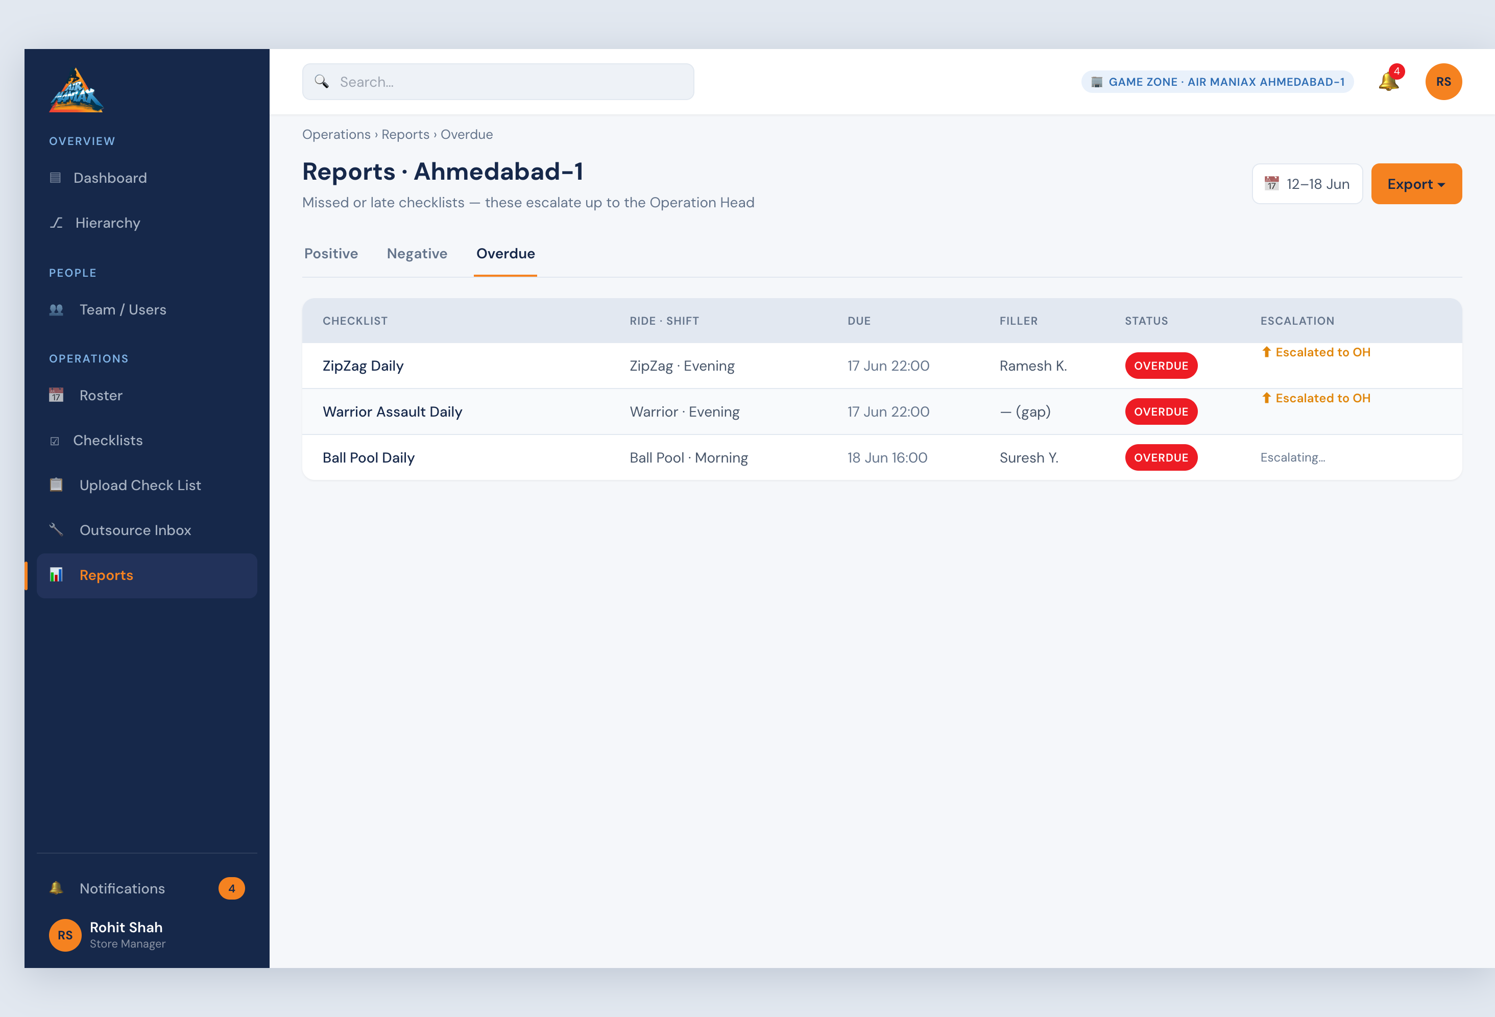Click the Hierarchy branch icon
This screenshot has height=1017, width=1495.
tap(57, 223)
